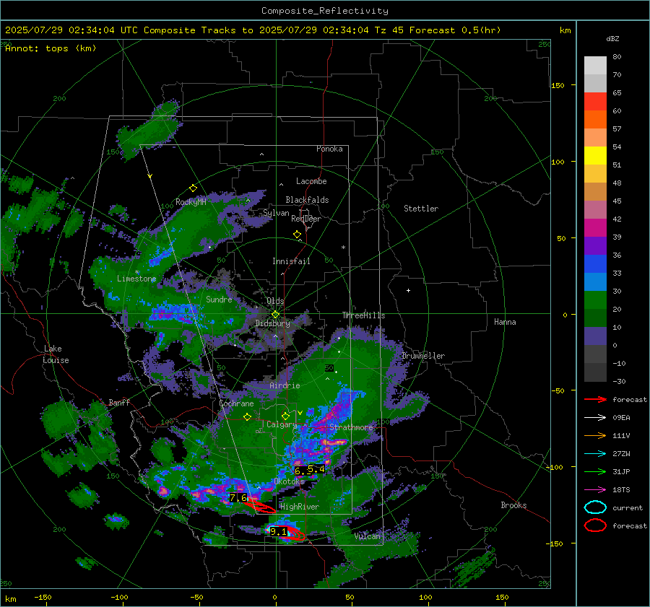Screen dimensions: 650x607
Task: Click the -150 tick on bottom axis
Action: tap(43, 597)
